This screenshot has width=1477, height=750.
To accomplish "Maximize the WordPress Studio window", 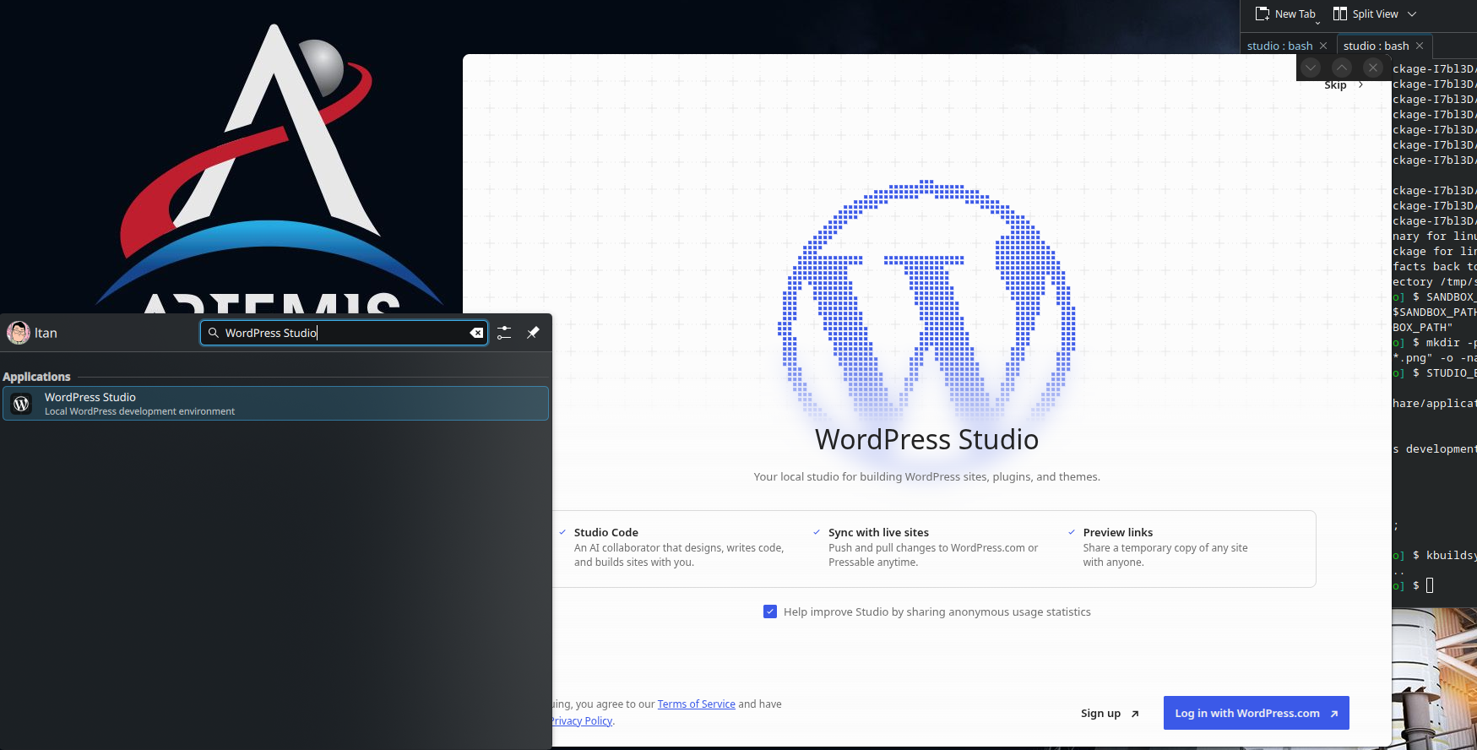I will click(x=1342, y=68).
